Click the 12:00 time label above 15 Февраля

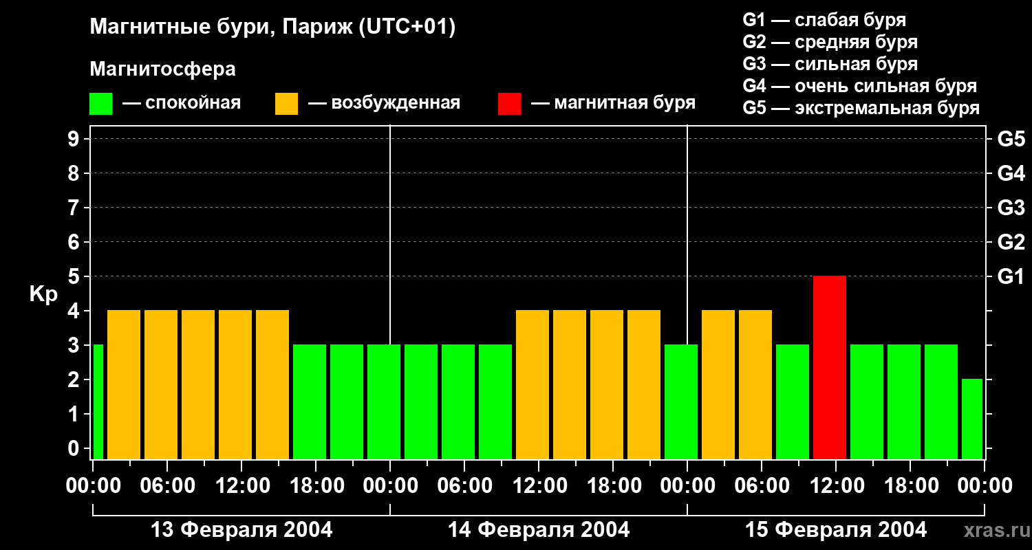click(836, 486)
